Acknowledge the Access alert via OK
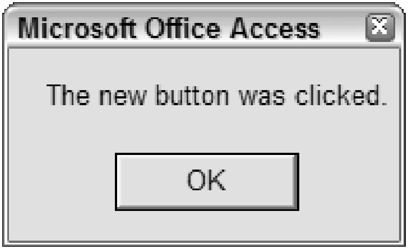Screen dimensions: 408x249 point(206,181)
